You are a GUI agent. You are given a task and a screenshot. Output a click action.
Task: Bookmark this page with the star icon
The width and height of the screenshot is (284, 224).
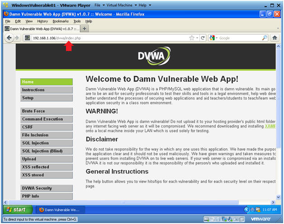(192, 38)
